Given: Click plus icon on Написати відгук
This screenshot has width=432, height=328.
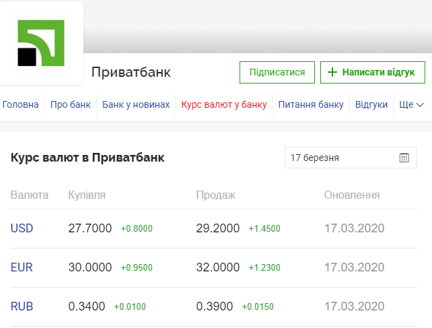Looking at the screenshot, I should [x=332, y=72].
